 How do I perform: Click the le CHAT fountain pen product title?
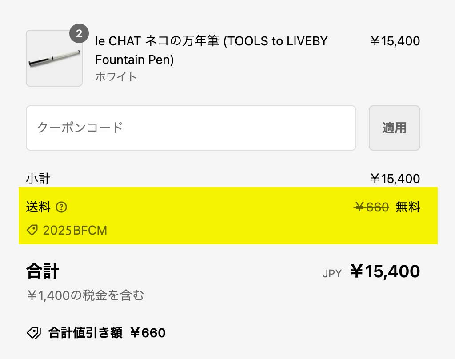(212, 50)
